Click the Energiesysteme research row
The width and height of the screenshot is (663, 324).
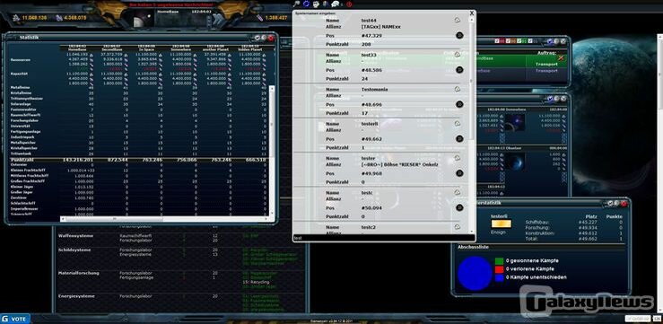coord(180,303)
